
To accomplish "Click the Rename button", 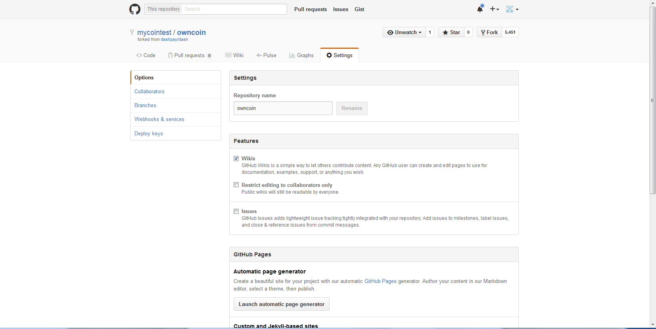I will pyautogui.click(x=352, y=108).
